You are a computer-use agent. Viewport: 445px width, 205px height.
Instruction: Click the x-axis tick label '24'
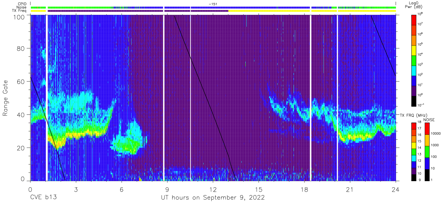396,189
